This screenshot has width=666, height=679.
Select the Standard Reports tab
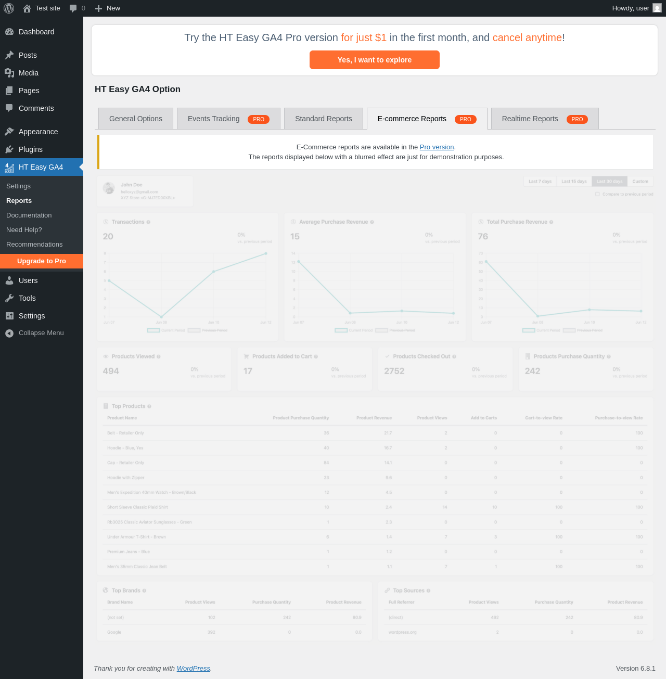(324, 119)
